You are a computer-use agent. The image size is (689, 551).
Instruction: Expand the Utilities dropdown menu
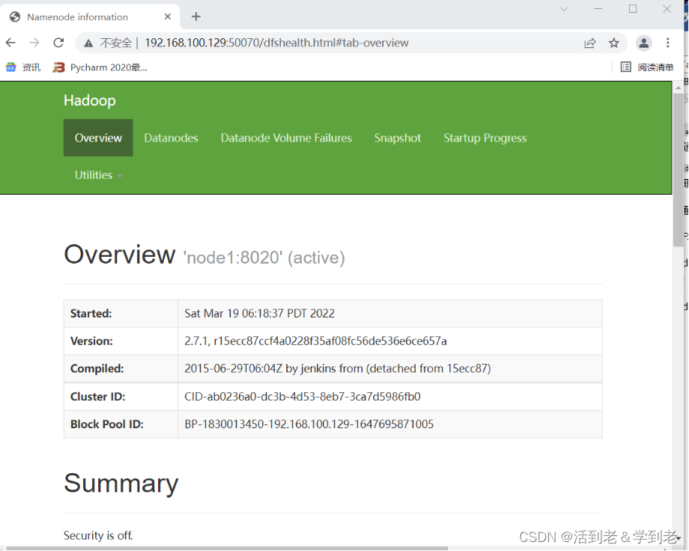click(x=98, y=175)
